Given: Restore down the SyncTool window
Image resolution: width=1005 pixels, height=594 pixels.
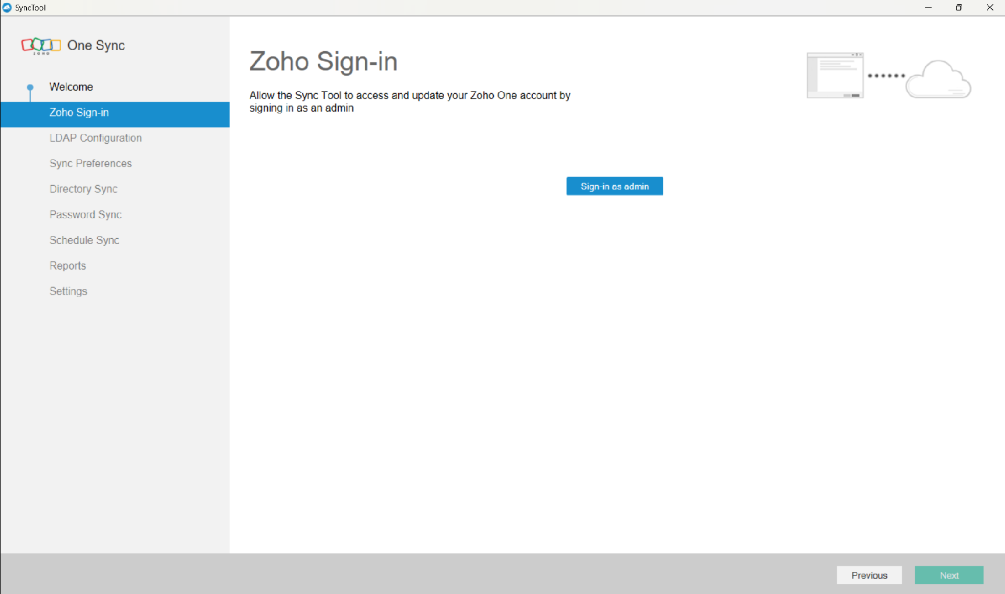Looking at the screenshot, I should (958, 8).
